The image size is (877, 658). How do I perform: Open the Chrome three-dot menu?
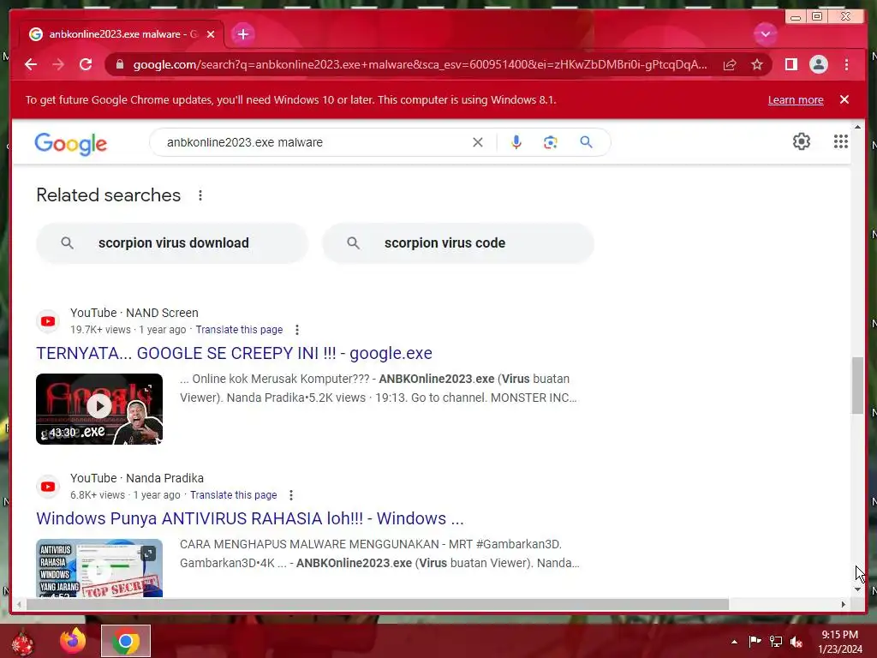pos(846,64)
